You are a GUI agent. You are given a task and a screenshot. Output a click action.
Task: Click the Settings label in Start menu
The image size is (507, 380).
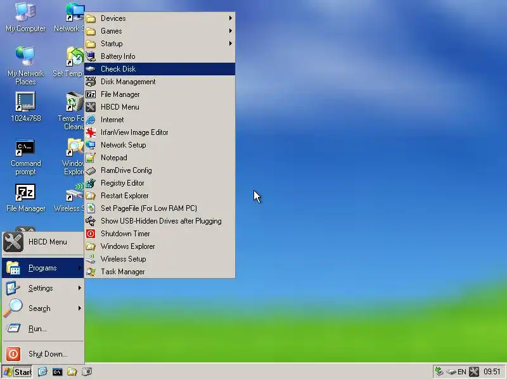(41, 288)
